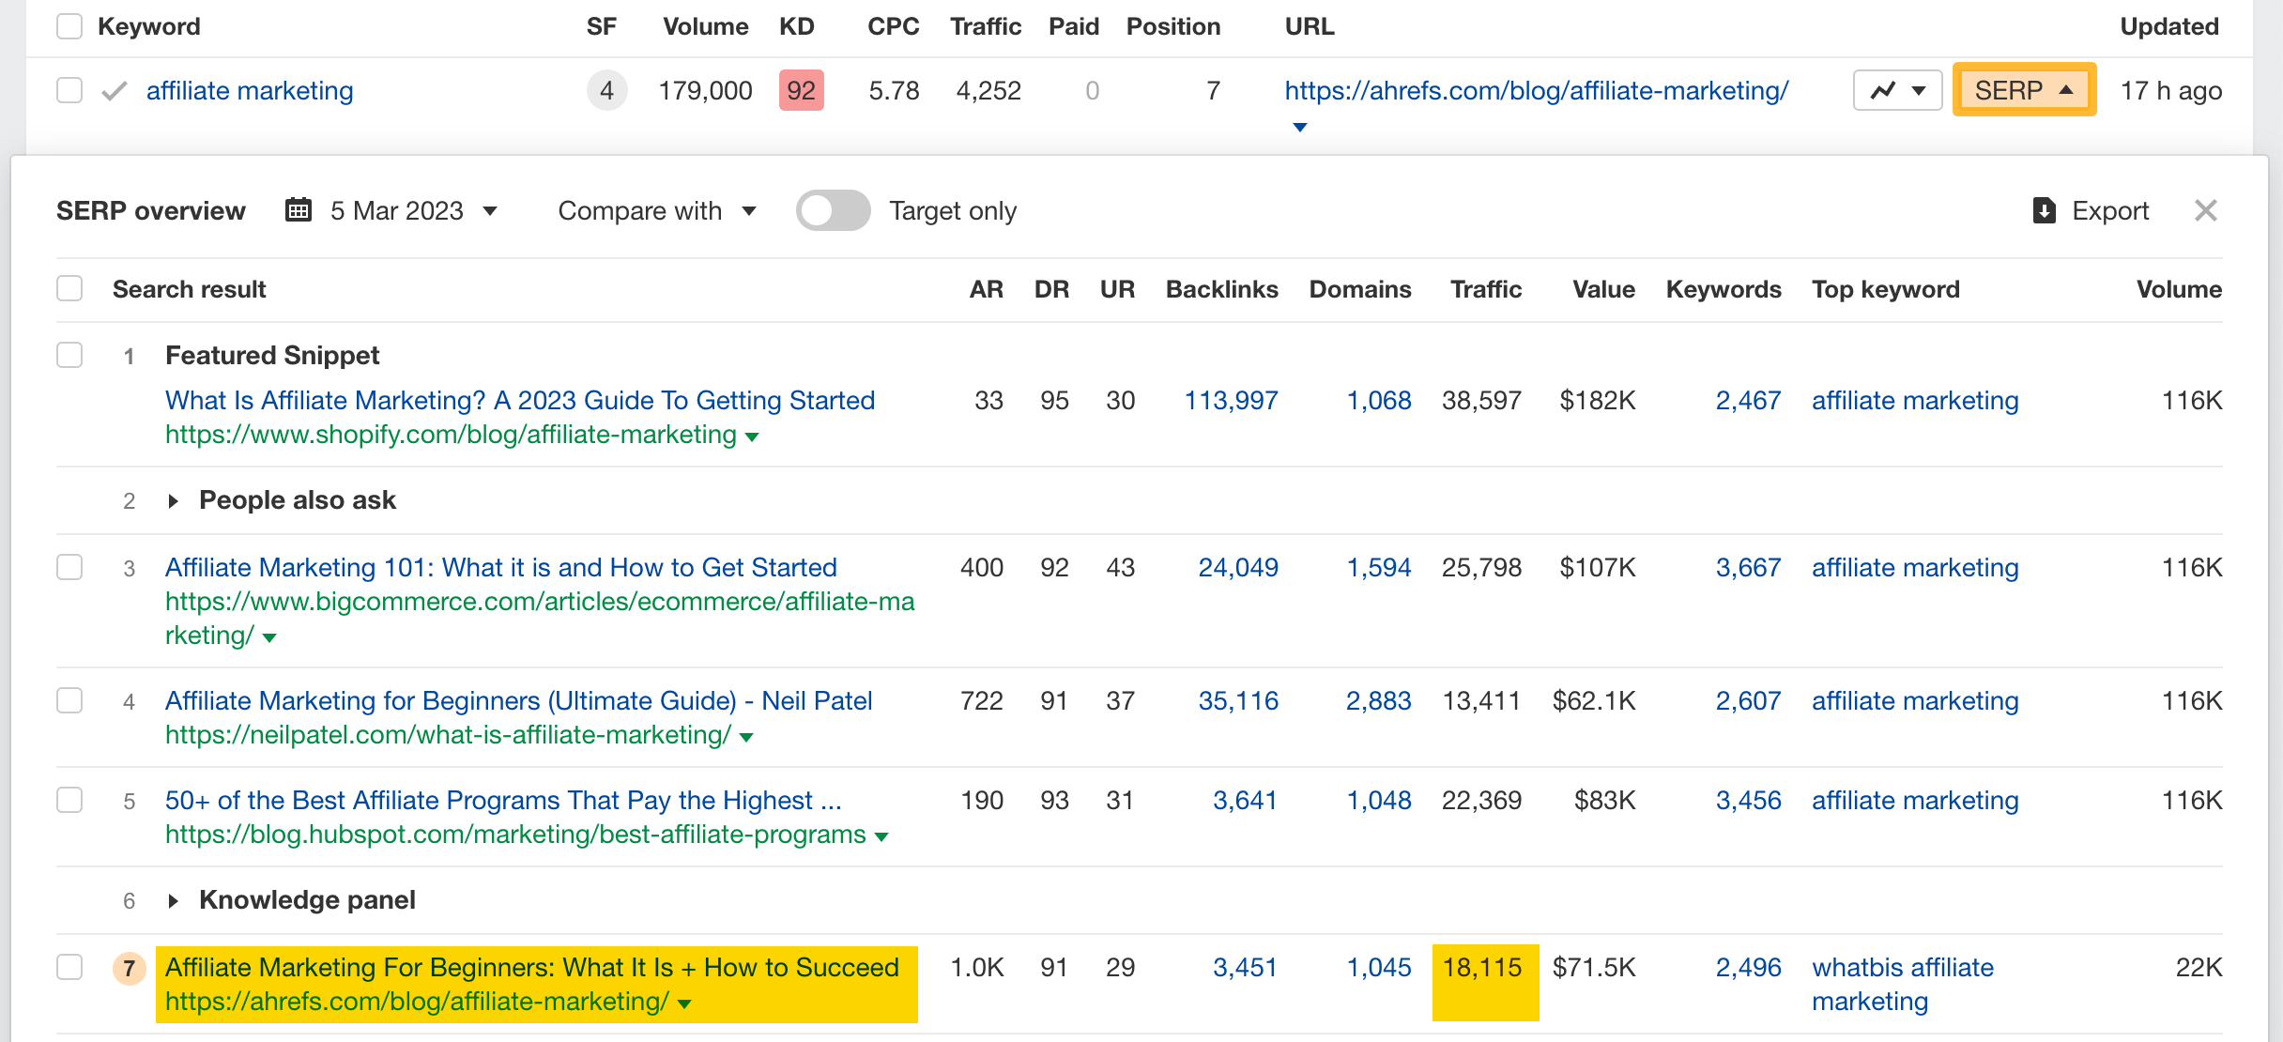Click the Updated 17 h ago text
The image size is (2283, 1042).
2171,91
